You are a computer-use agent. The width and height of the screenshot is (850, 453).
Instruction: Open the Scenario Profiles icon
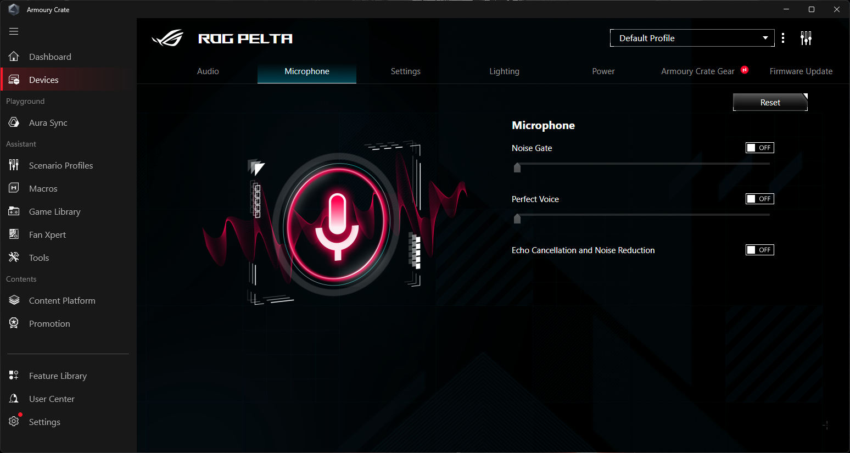pos(14,165)
